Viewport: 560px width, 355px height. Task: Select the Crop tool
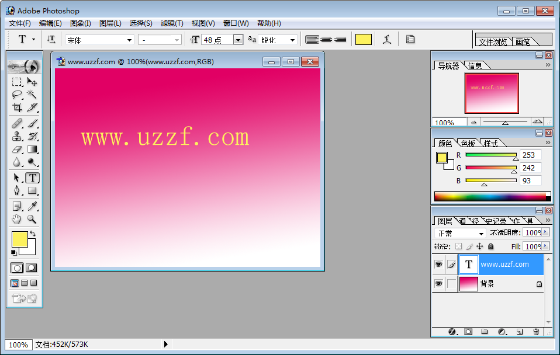click(17, 107)
